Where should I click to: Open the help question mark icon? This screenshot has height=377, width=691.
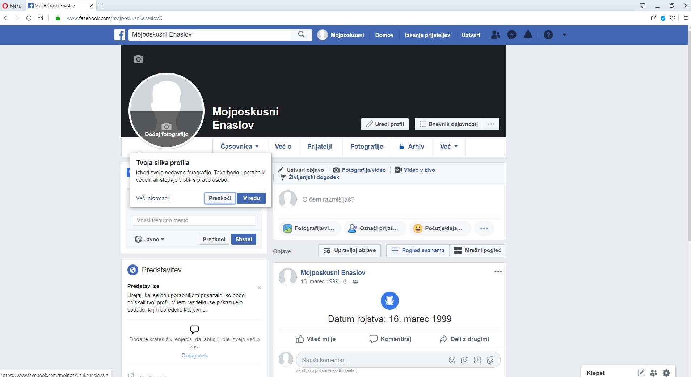(x=548, y=35)
